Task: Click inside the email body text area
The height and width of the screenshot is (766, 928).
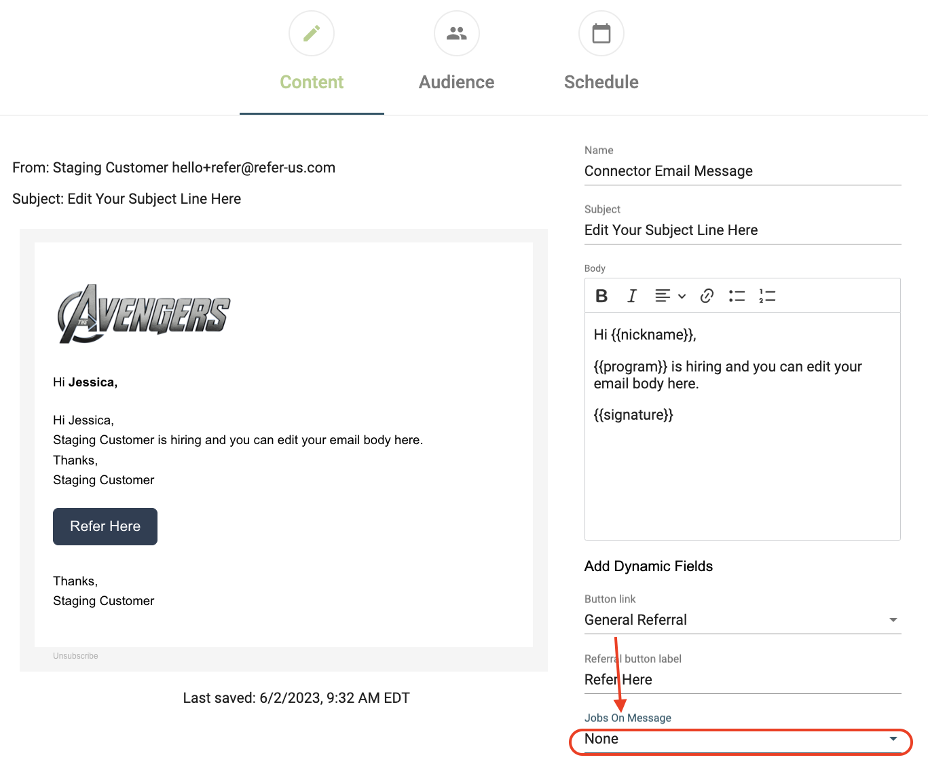Action: tap(743, 426)
